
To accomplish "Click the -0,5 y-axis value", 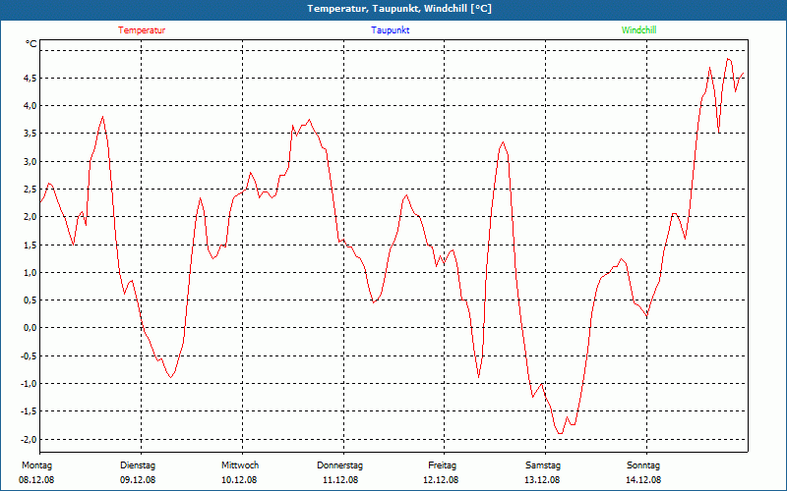I will coord(29,355).
